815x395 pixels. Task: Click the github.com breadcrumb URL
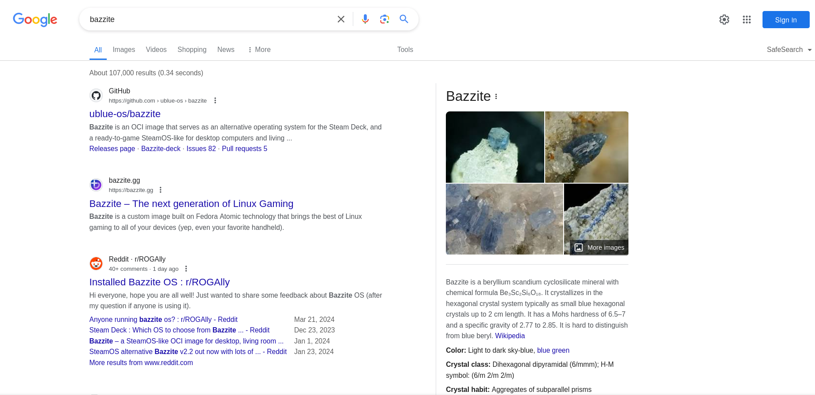[x=158, y=101]
